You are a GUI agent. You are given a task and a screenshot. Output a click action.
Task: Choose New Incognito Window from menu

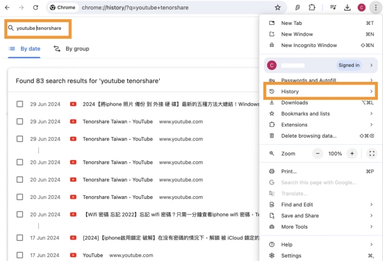[x=309, y=45]
